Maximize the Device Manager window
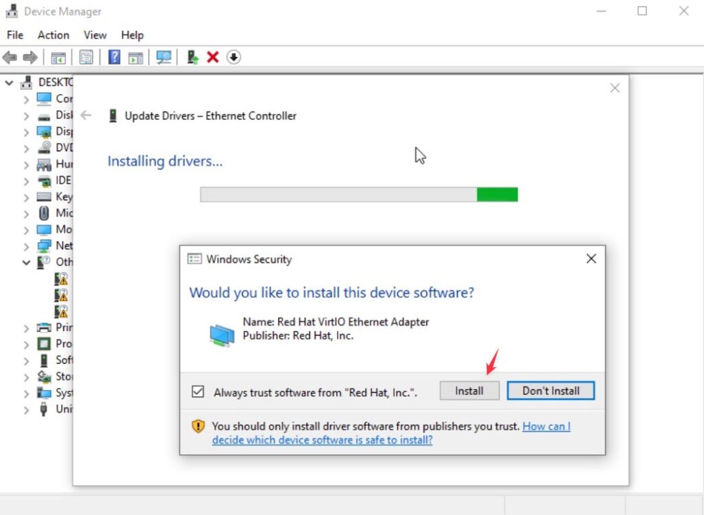Viewport: 704px width, 515px height. point(642,11)
